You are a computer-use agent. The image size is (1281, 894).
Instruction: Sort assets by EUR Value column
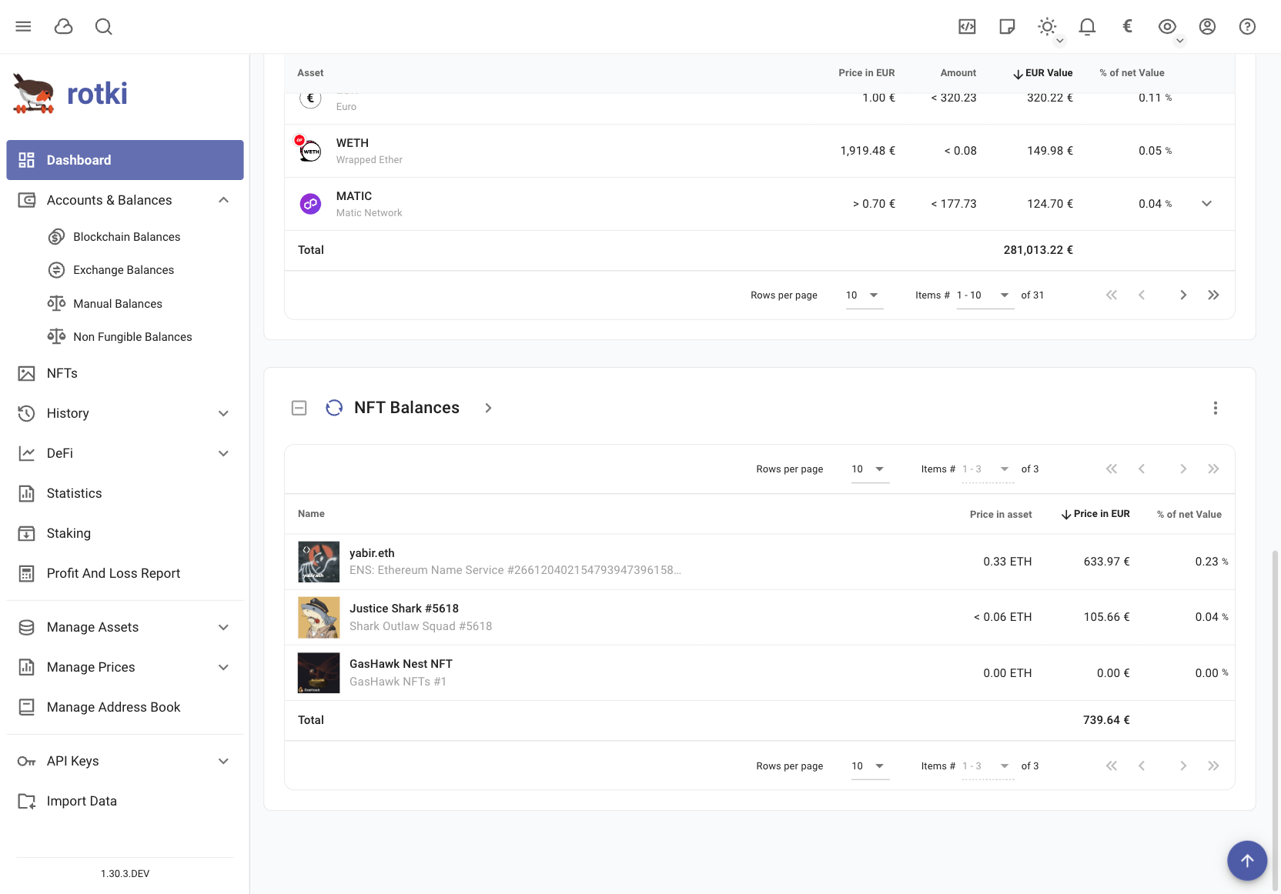point(1043,73)
